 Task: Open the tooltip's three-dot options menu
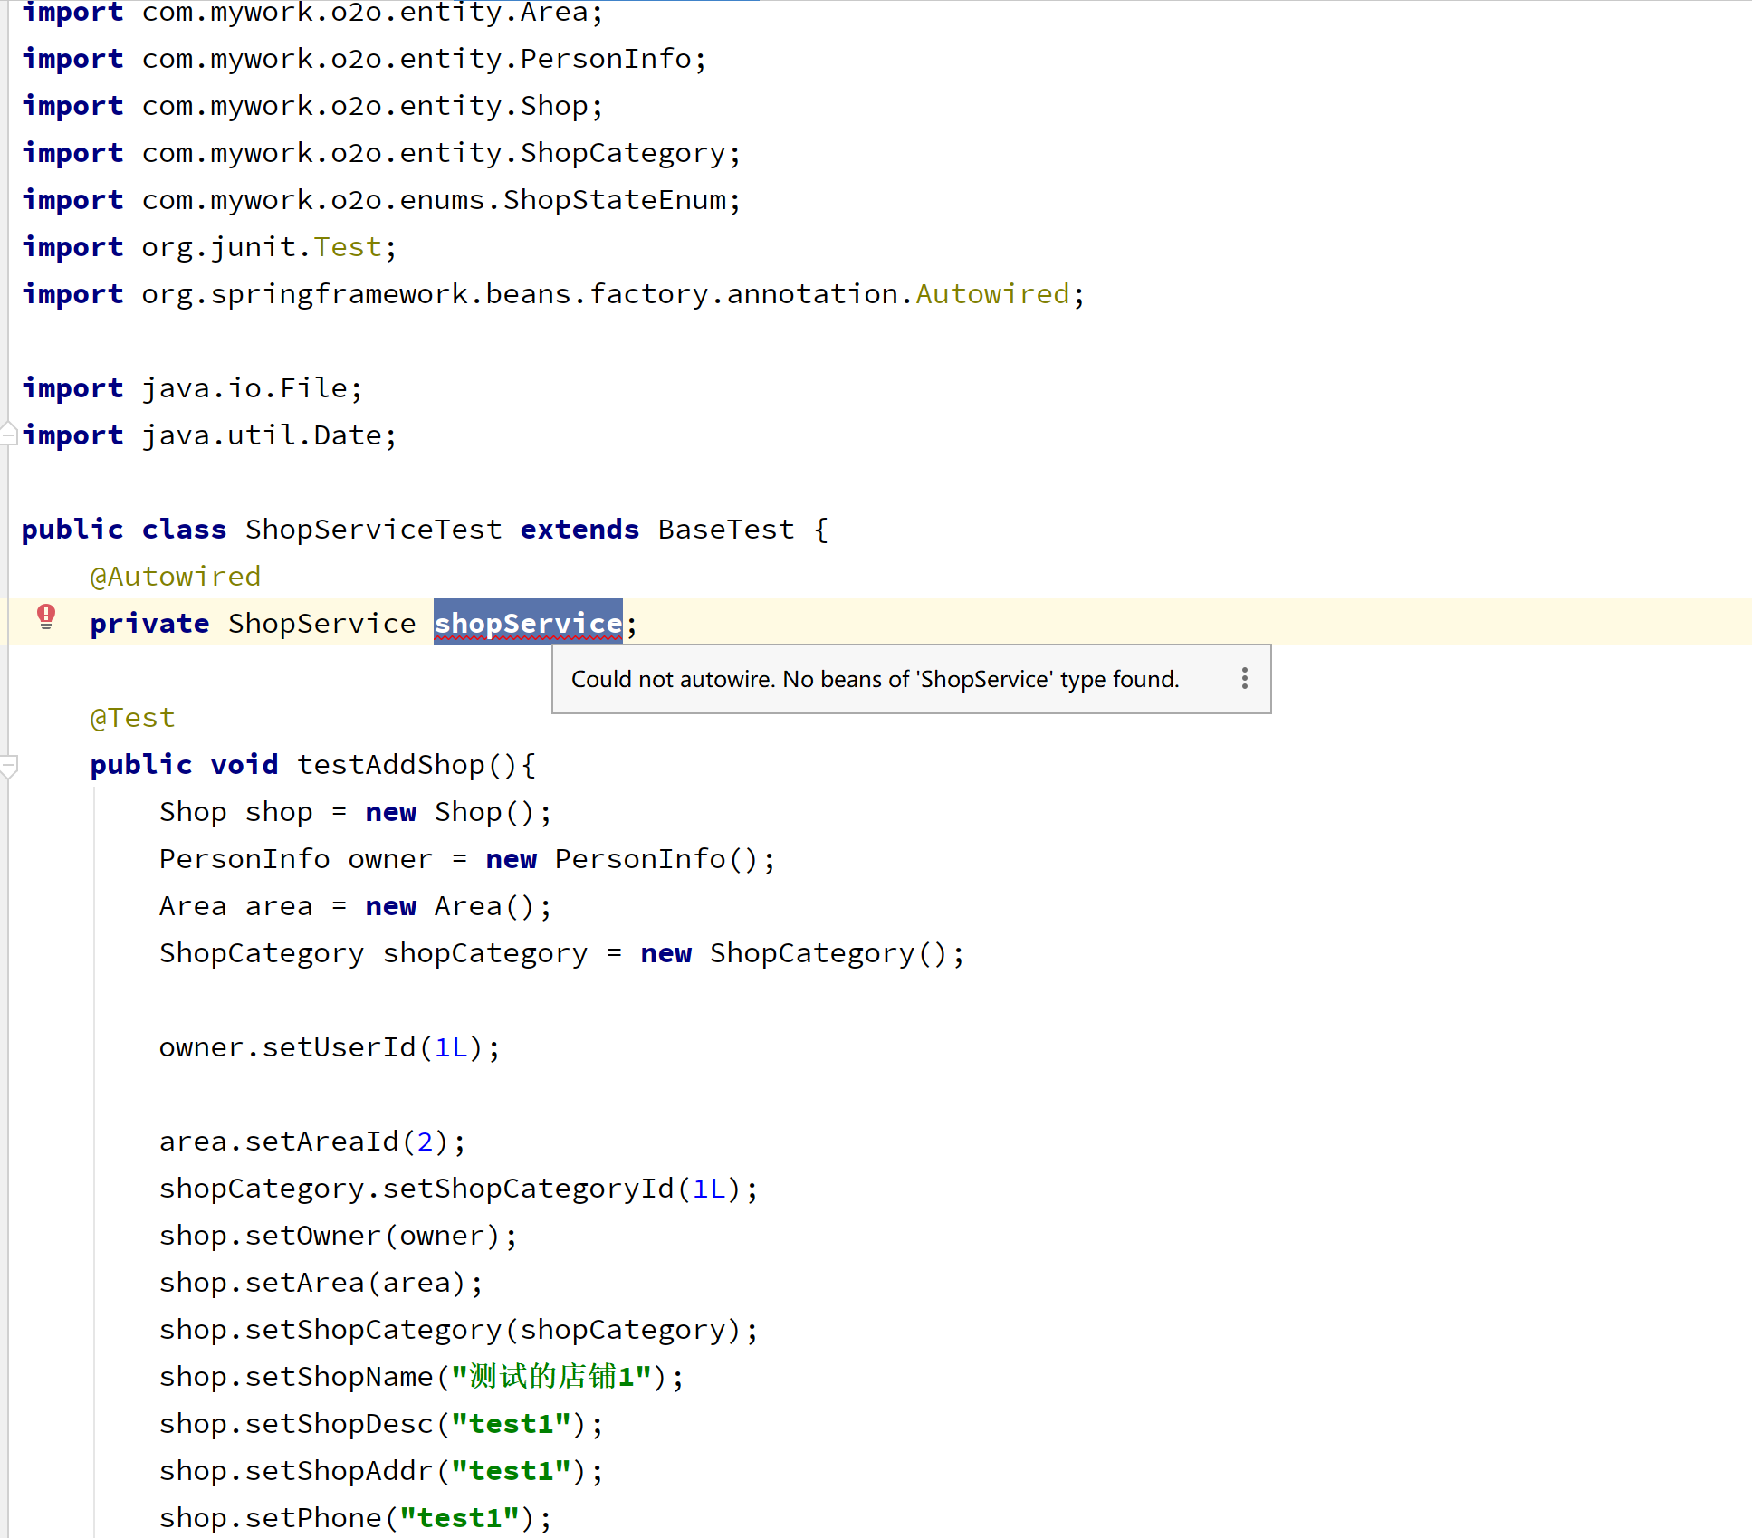1245,679
